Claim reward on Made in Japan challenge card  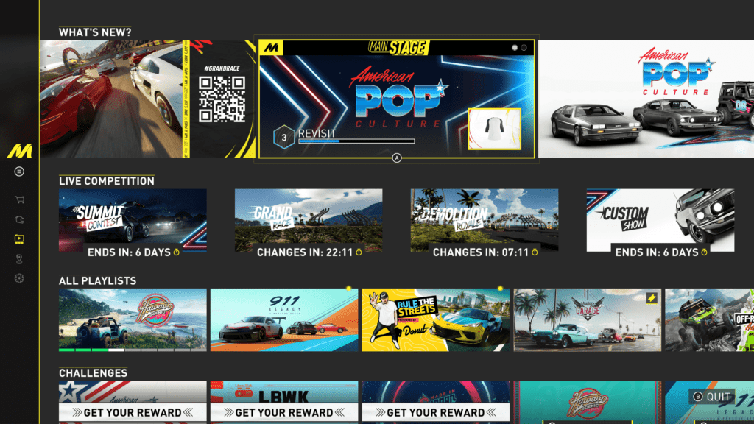pos(436,412)
